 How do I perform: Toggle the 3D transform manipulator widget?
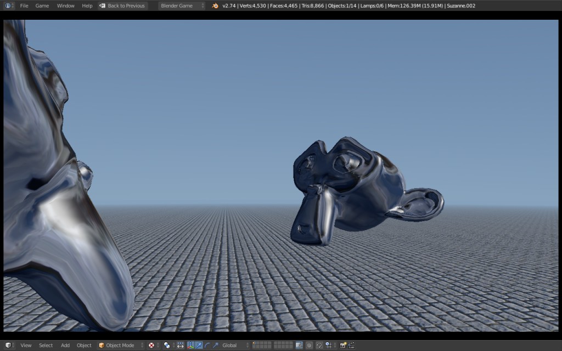(190, 346)
